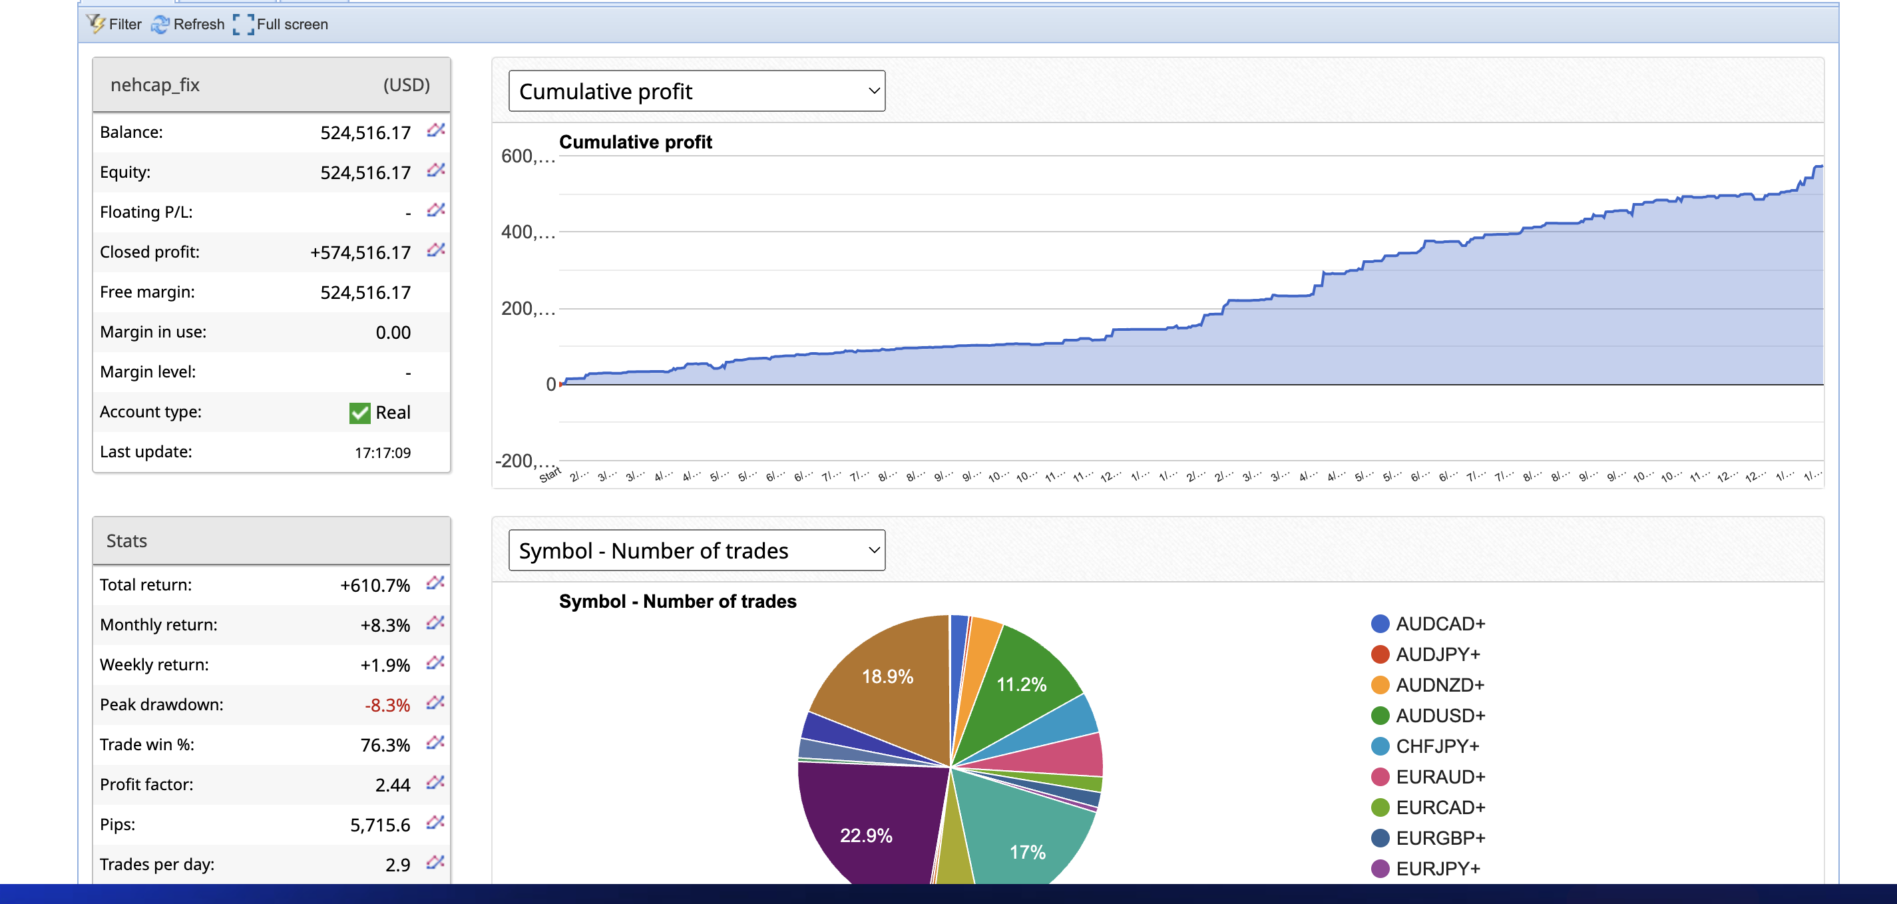Image resolution: width=1897 pixels, height=904 pixels.
Task: Toggle EURAUD+ legend entry
Action: (1440, 777)
